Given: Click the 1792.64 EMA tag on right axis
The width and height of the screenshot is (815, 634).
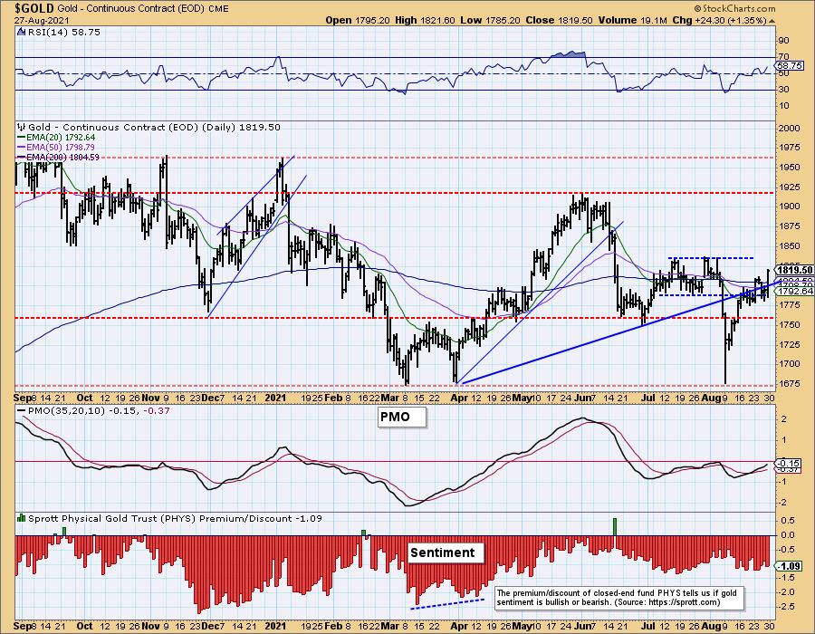Looking at the screenshot, I should click(794, 292).
